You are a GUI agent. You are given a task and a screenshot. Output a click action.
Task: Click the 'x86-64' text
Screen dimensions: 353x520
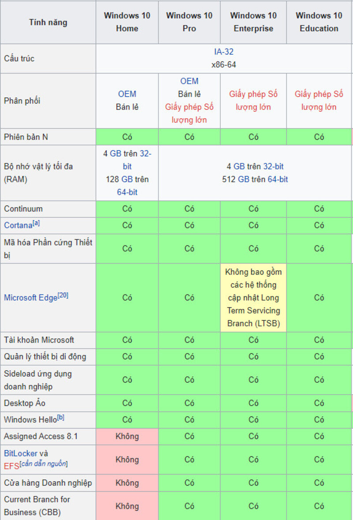pos(224,64)
